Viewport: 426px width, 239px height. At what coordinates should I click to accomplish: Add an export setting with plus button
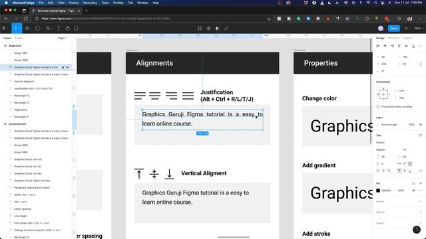point(421,223)
